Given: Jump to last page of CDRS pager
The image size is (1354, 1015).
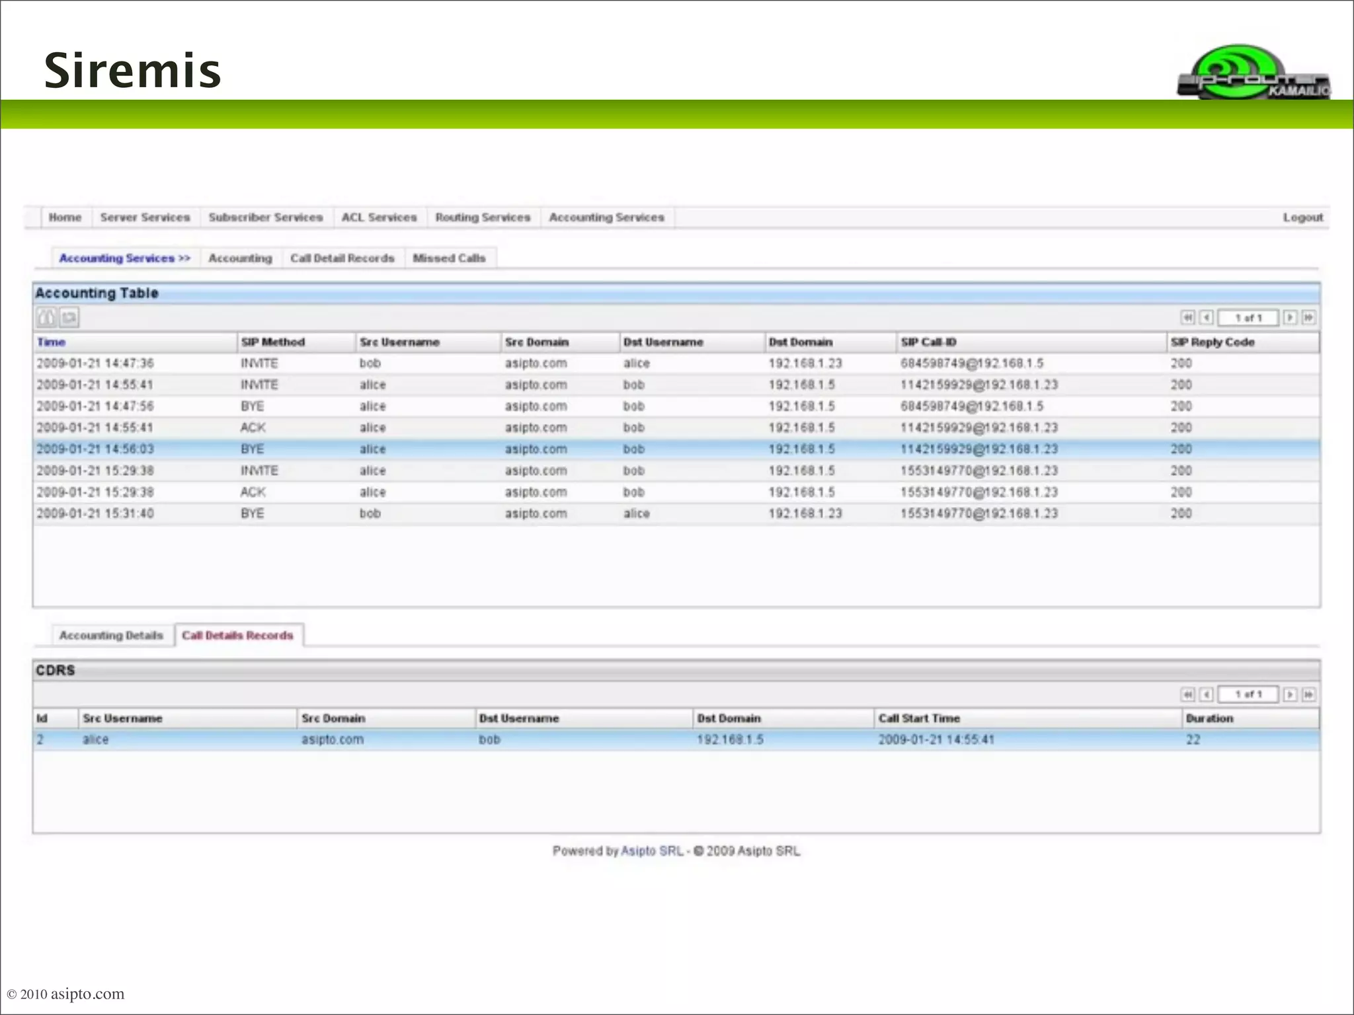Looking at the screenshot, I should pyautogui.click(x=1308, y=695).
